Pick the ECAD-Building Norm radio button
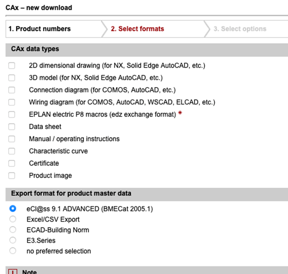 click(13, 230)
